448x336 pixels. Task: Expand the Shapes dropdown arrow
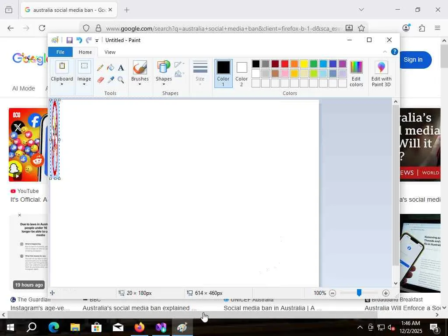click(x=164, y=84)
